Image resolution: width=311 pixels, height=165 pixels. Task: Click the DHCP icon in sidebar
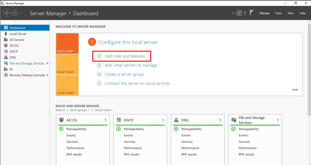pos(6,51)
